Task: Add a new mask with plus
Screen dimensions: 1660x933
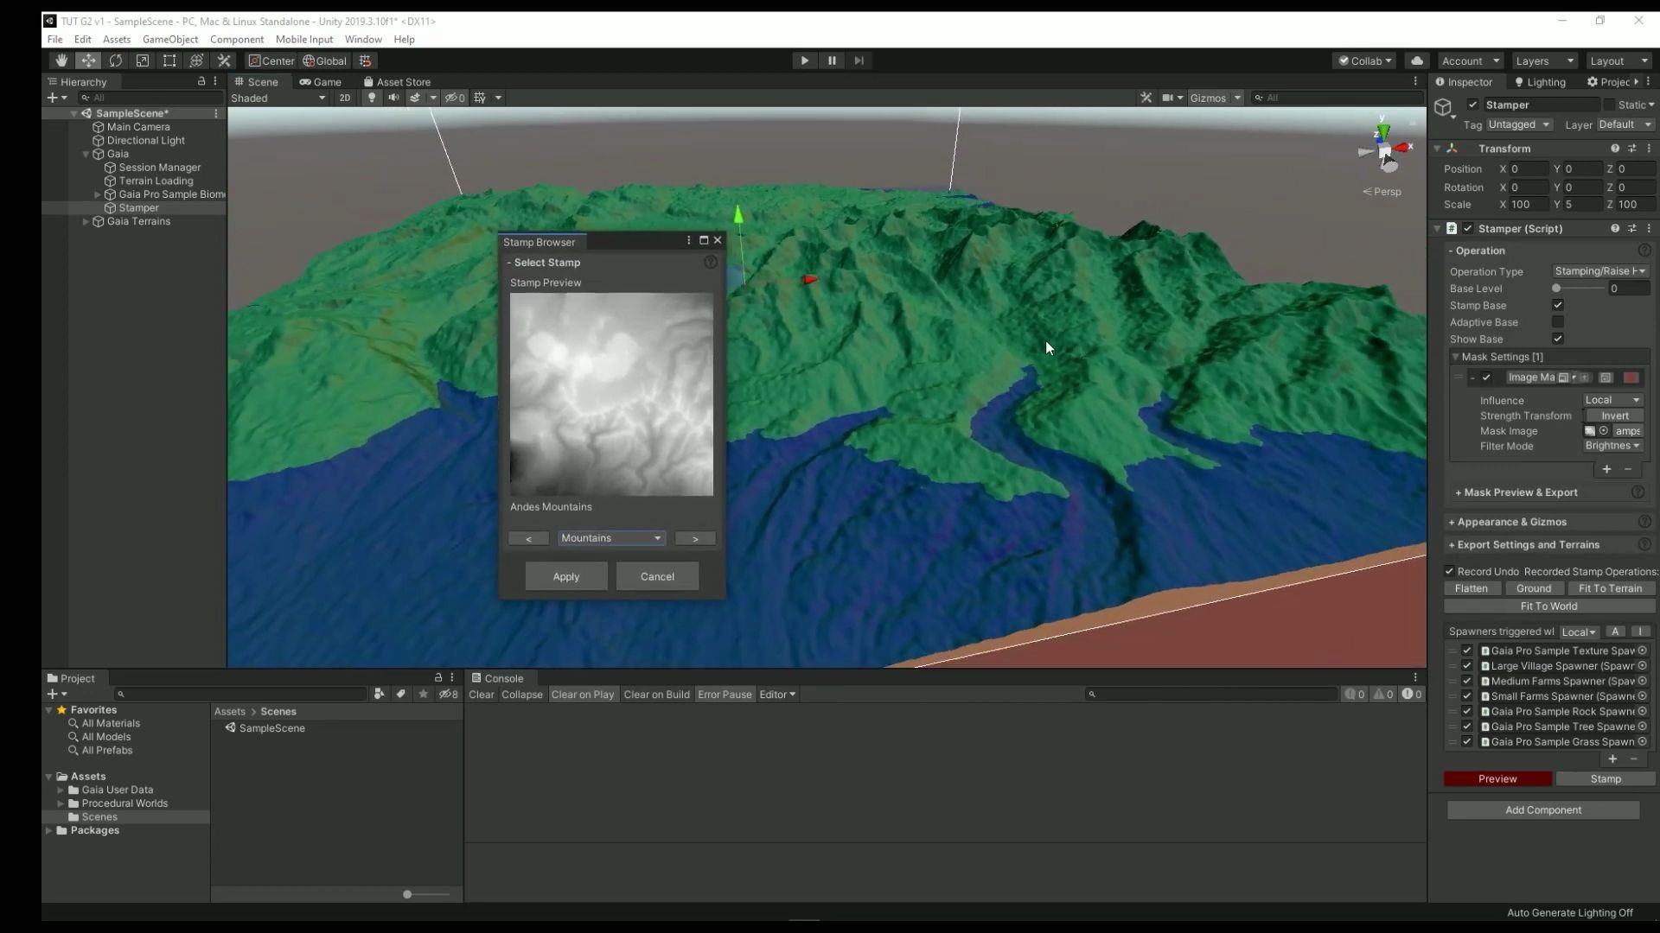Action: pyautogui.click(x=1606, y=469)
